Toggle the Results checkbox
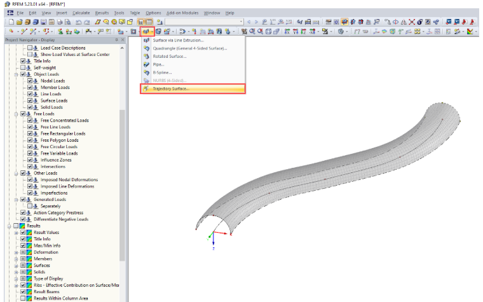Viewport: 483px width, 302px height. (x=16, y=226)
